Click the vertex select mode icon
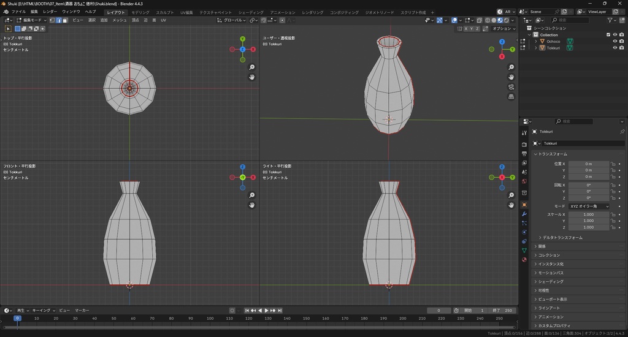This screenshot has height=337, width=628. [x=52, y=20]
